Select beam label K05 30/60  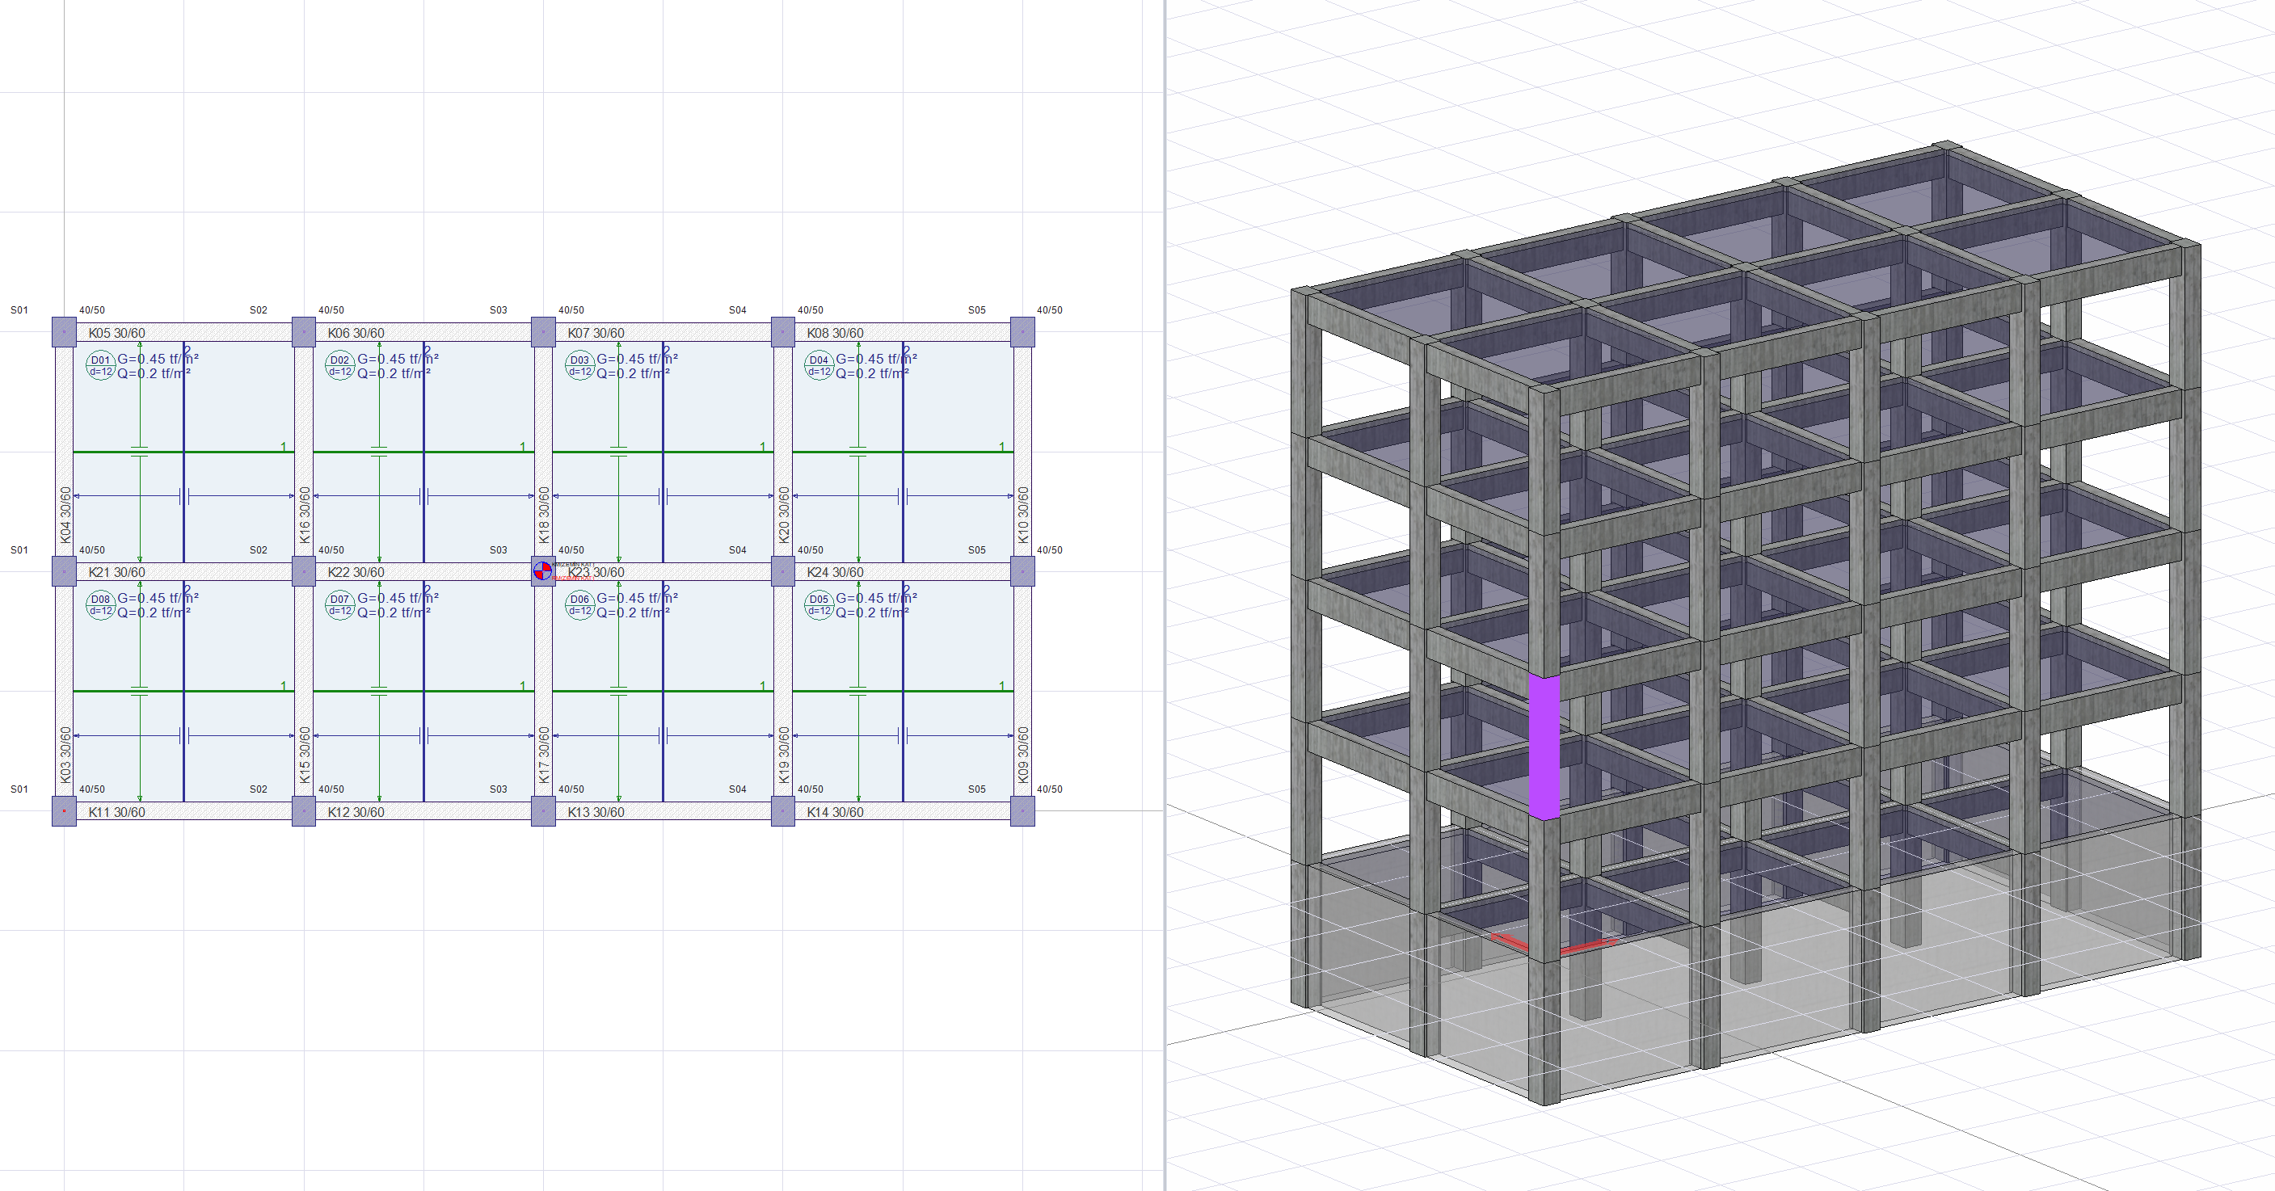(x=116, y=333)
